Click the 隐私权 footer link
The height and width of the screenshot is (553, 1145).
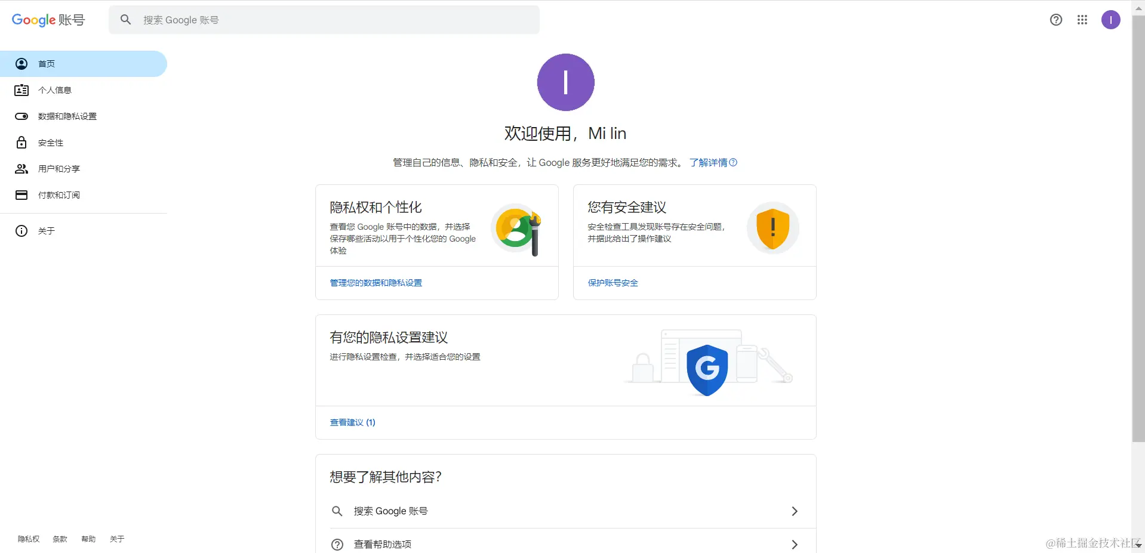(x=29, y=539)
